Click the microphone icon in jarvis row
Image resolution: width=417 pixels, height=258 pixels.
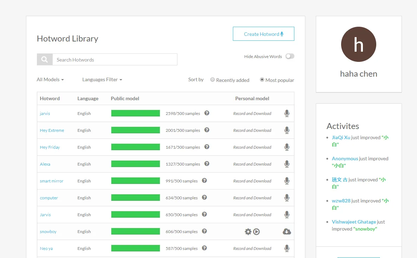click(287, 113)
